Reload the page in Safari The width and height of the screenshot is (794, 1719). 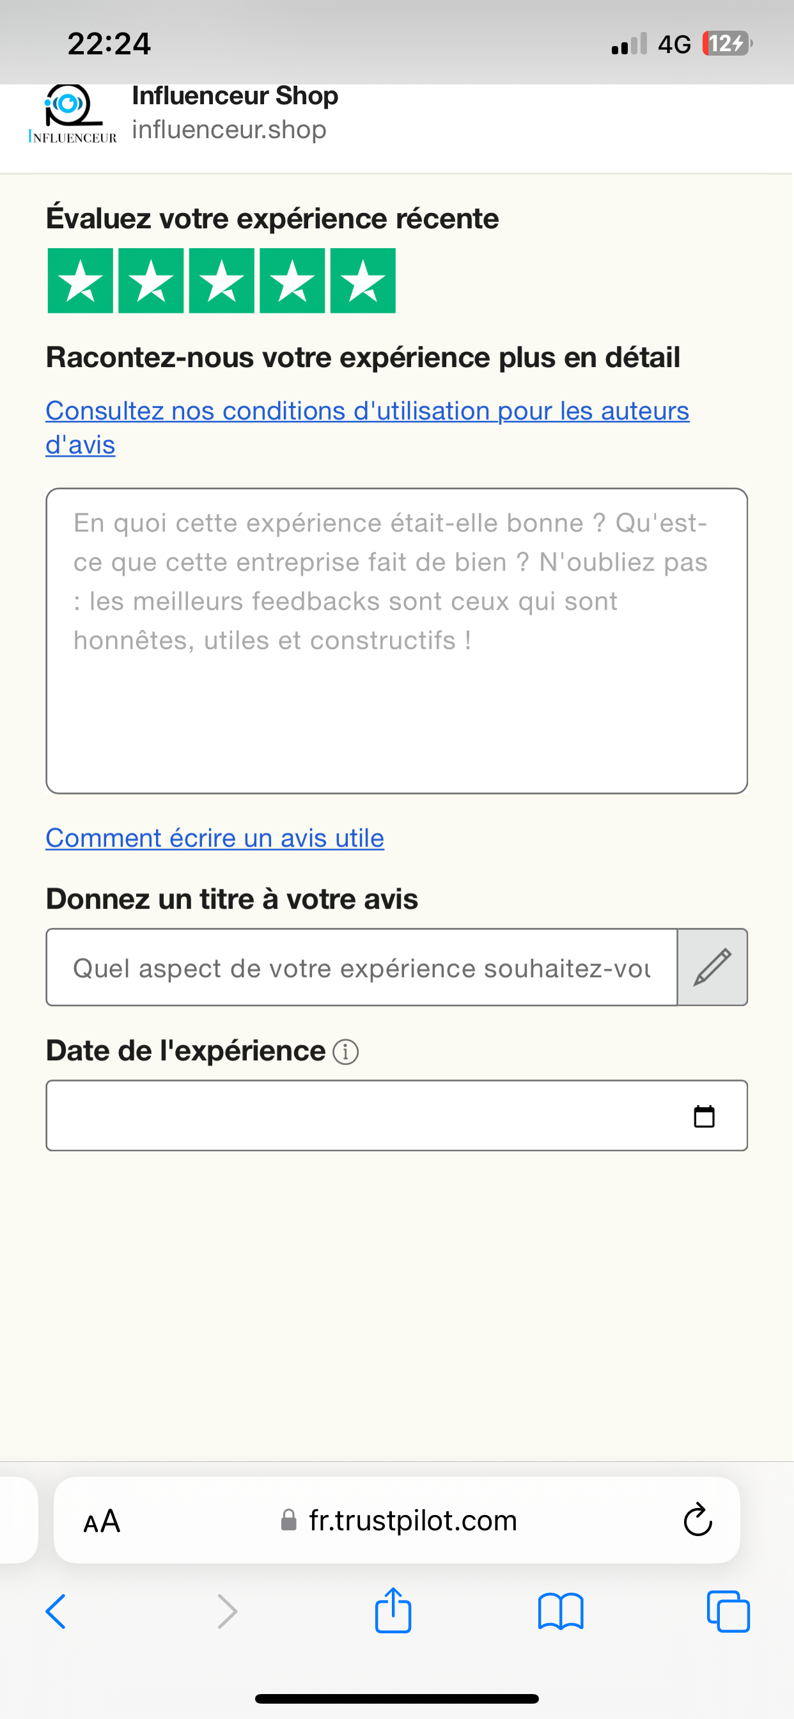point(698,1519)
